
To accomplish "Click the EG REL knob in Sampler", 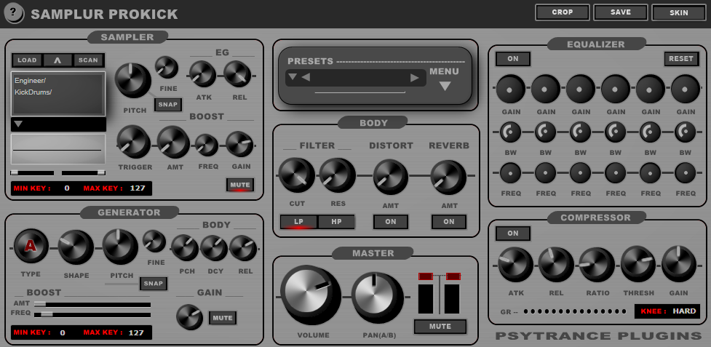I will click(237, 74).
